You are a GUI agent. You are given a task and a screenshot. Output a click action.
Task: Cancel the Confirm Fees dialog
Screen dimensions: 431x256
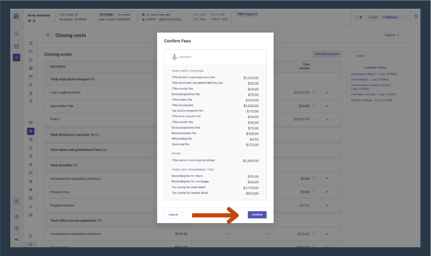click(x=173, y=215)
